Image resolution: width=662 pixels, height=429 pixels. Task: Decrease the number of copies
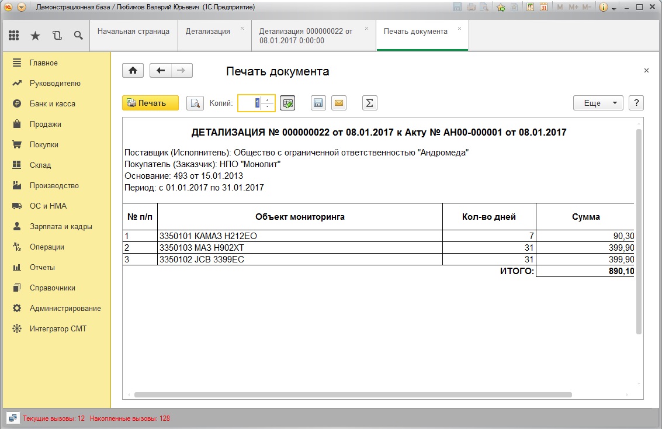click(268, 106)
